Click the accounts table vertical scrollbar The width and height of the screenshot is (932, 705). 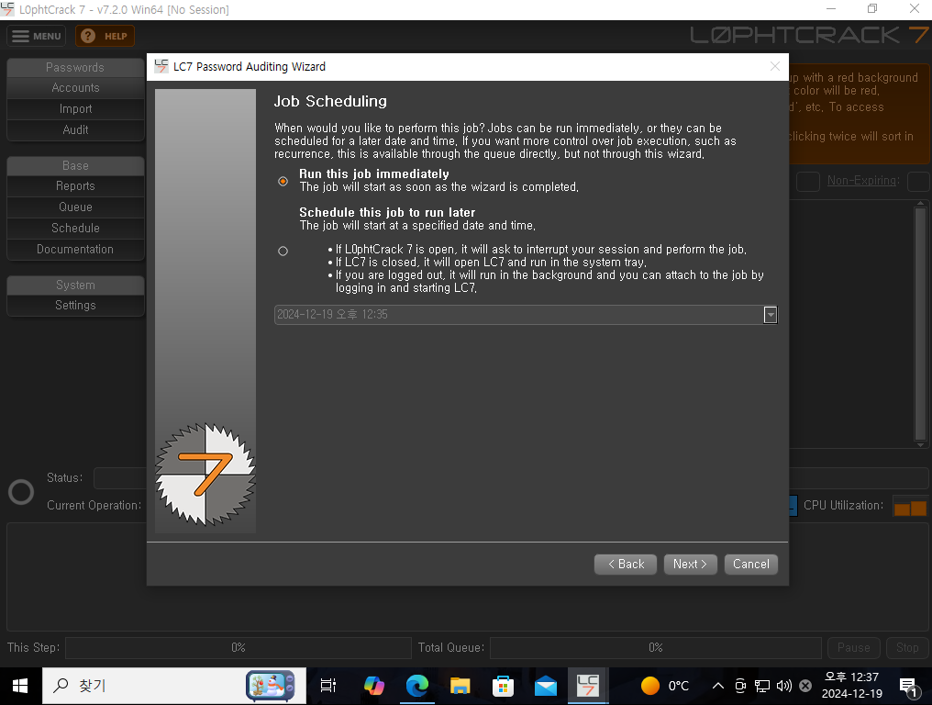[x=920, y=324]
